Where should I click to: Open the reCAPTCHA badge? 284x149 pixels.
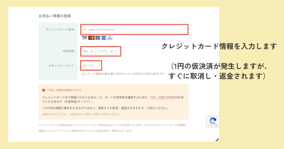pyautogui.click(x=213, y=121)
